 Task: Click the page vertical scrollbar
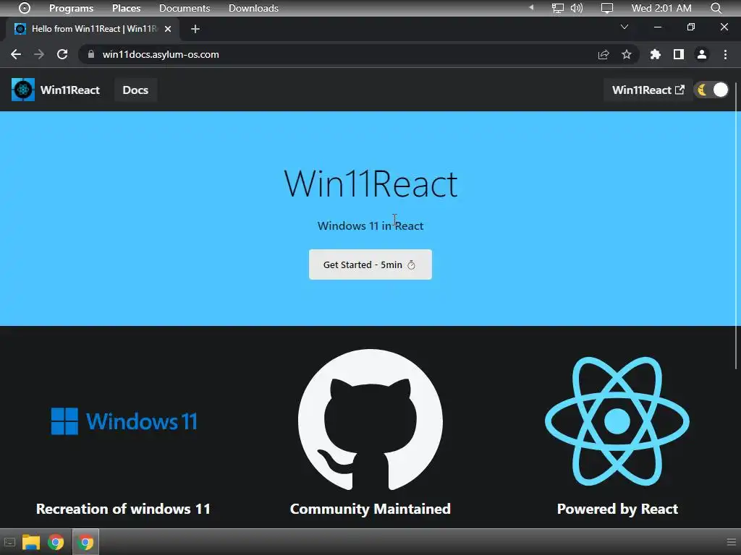[737, 226]
